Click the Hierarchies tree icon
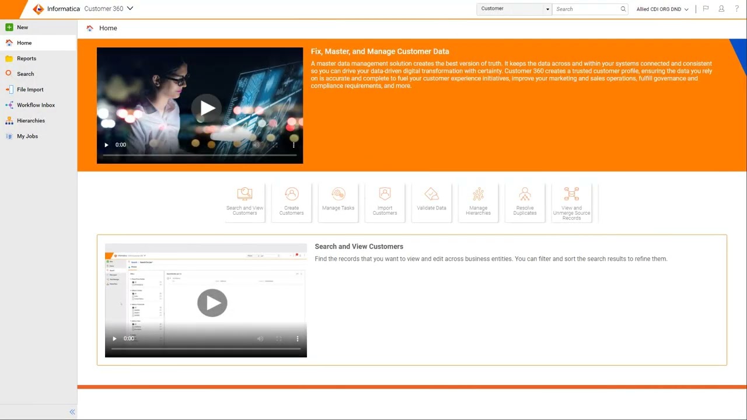 [9, 121]
